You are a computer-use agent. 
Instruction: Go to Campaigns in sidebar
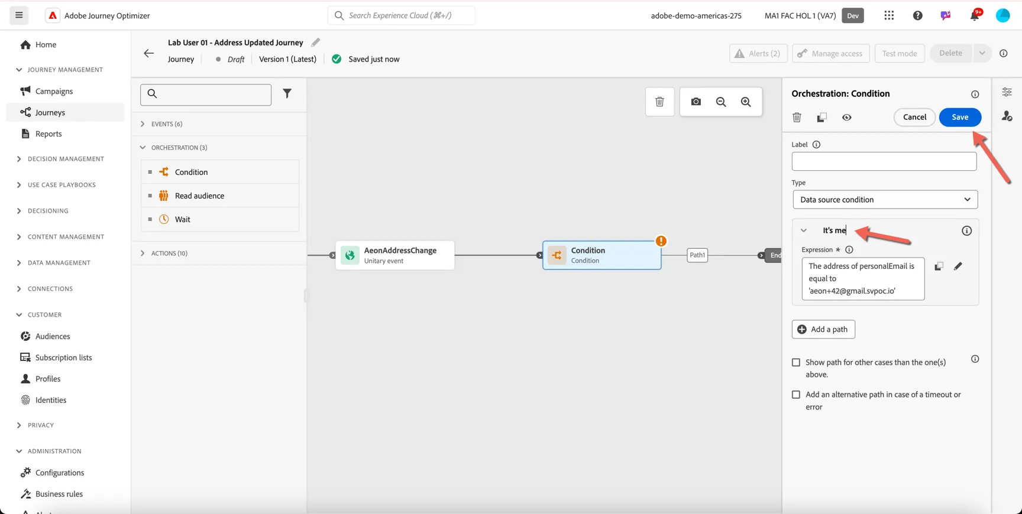54,91
